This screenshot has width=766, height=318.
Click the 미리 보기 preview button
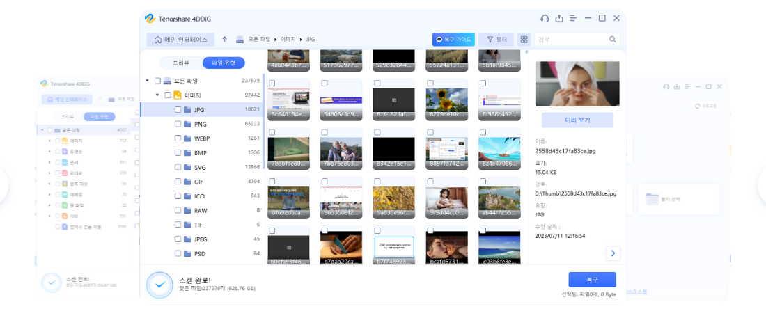[x=577, y=120]
